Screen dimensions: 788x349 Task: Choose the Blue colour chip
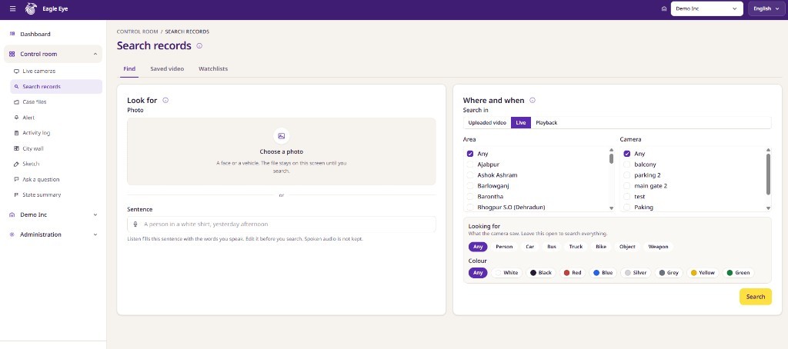point(603,273)
